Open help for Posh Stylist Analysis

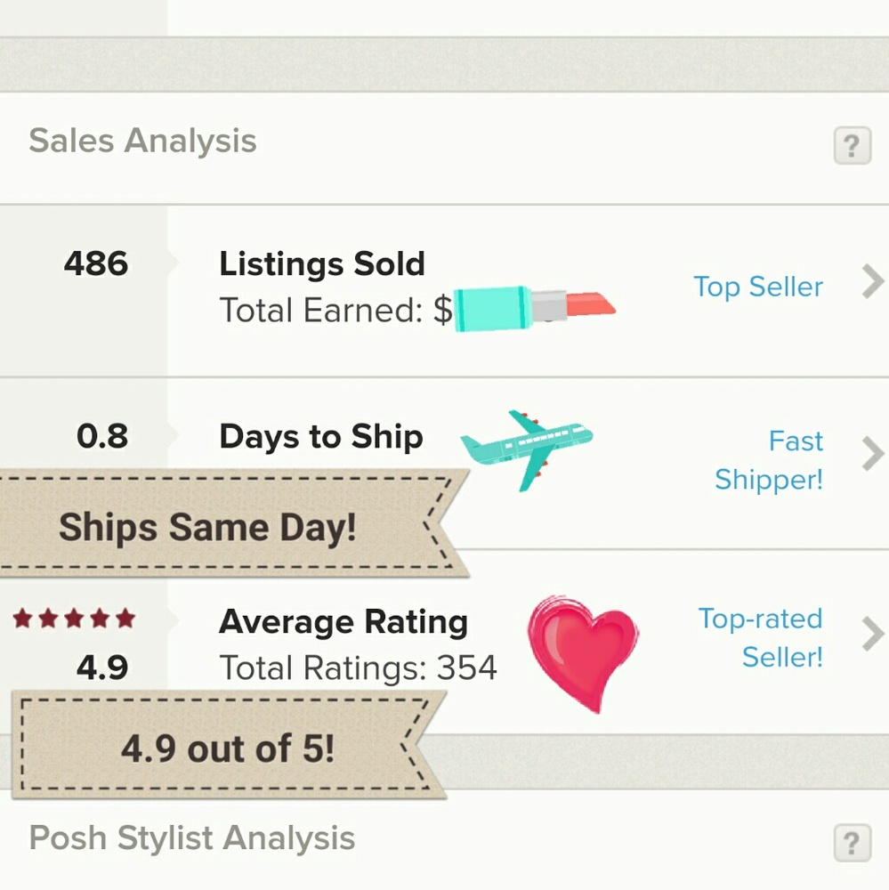tap(851, 842)
